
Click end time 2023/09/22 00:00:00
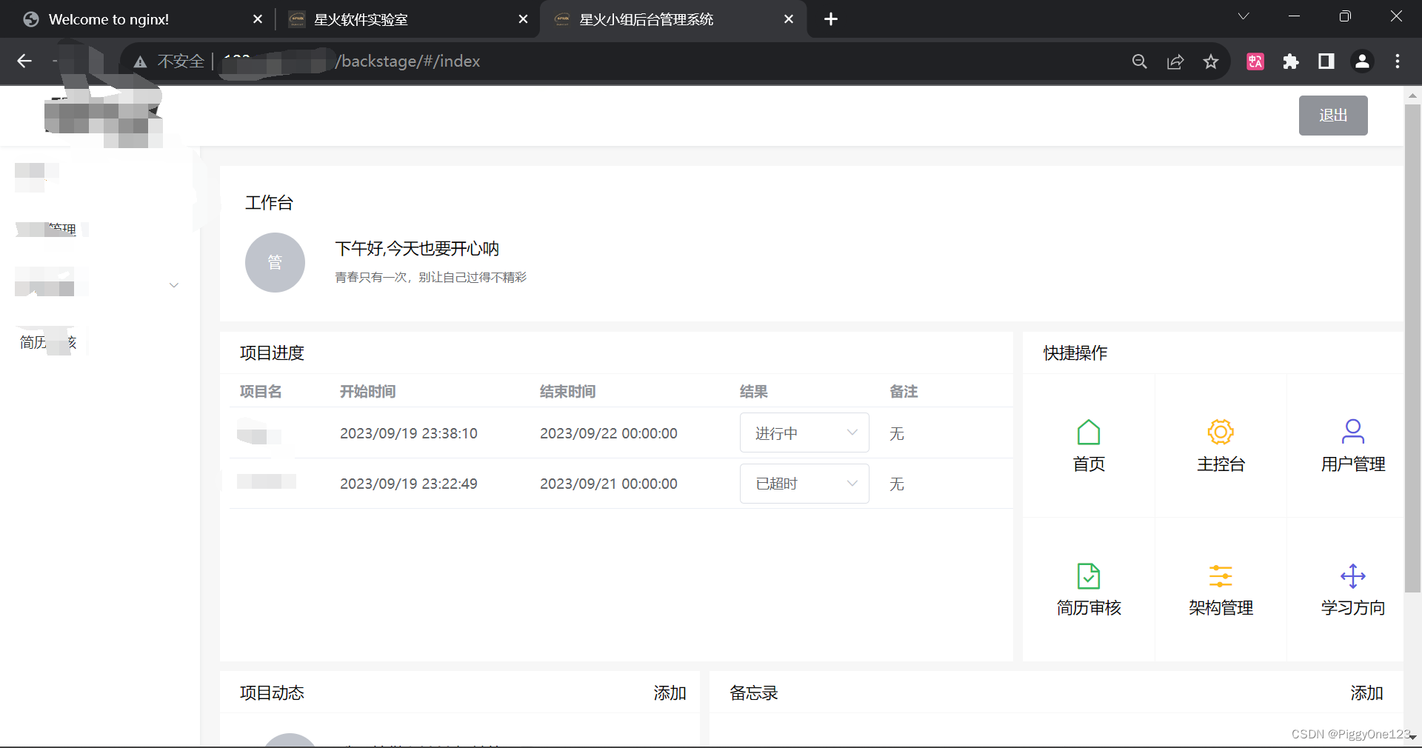point(609,433)
